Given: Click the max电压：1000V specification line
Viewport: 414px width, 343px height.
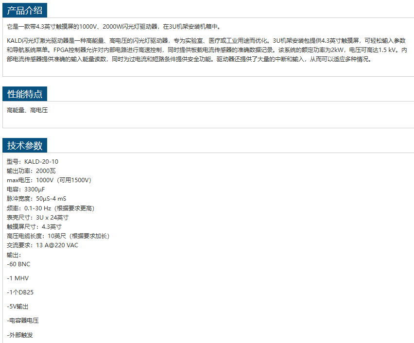Looking at the screenshot, I should pyautogui.click(x=49, y=180).
